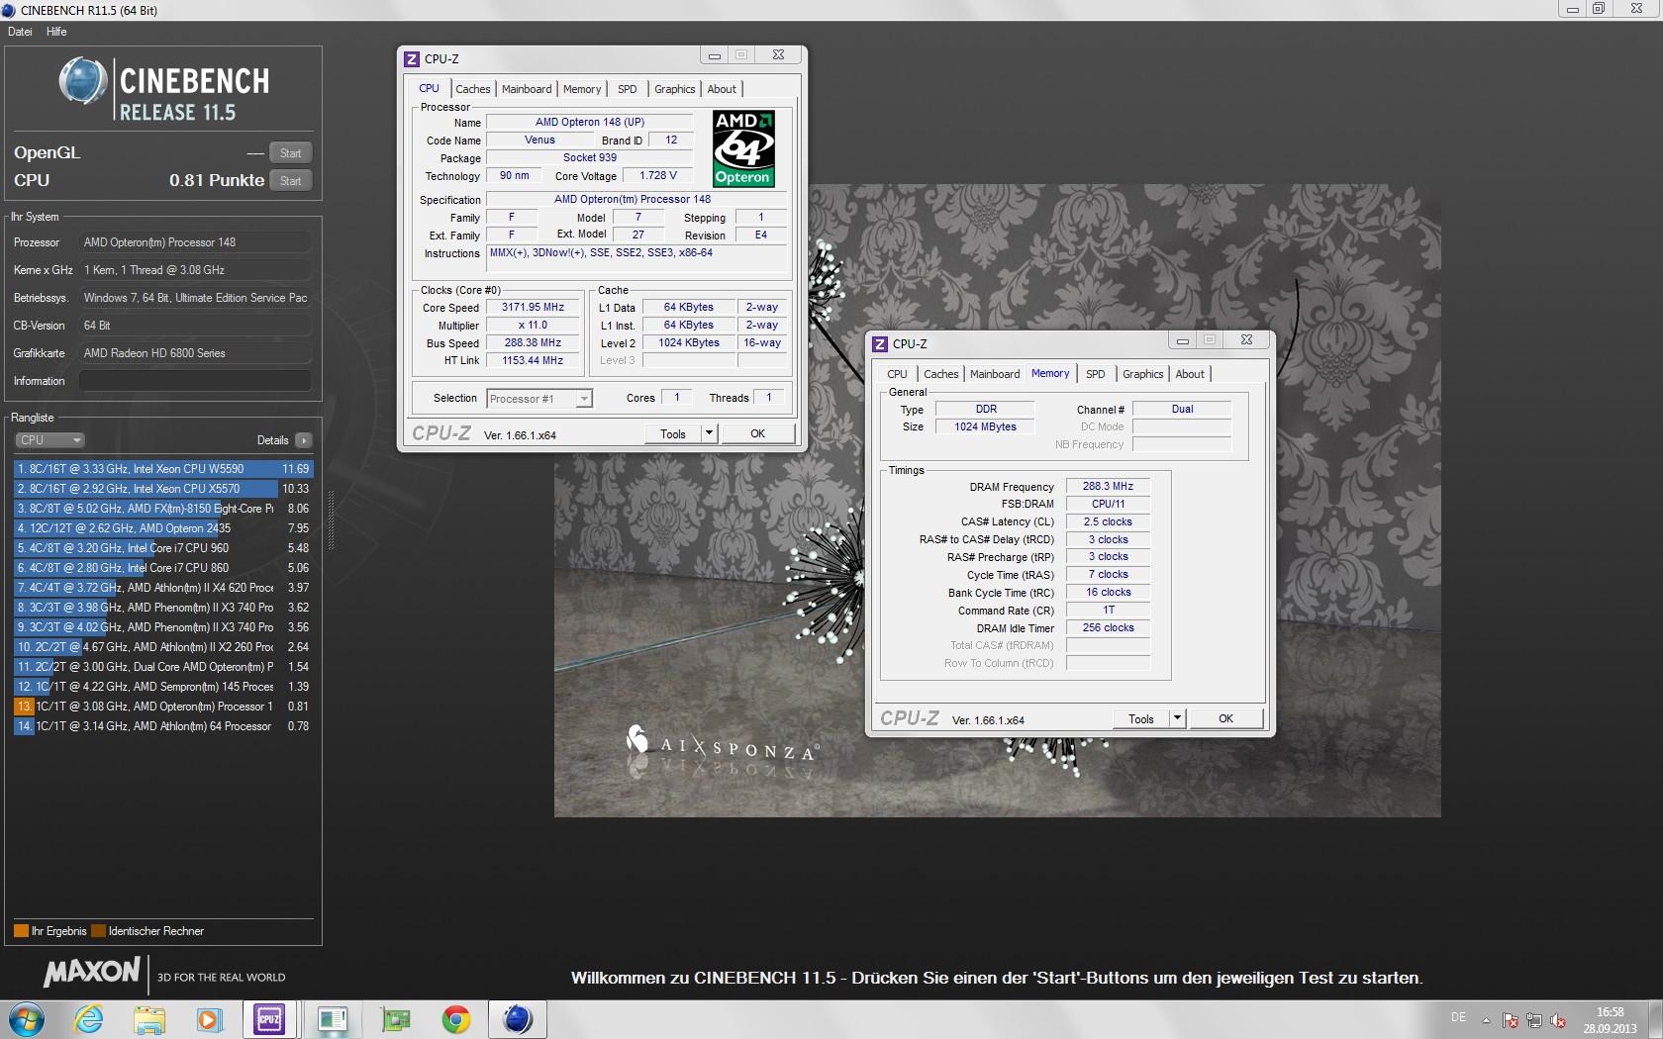
Task: Click the Cinebench sphere logo
Action: [83, 81]
